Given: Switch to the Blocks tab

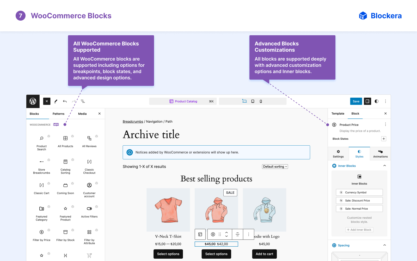Looking at the screenshot, I should pyautogui.click(x=34, y=114).
